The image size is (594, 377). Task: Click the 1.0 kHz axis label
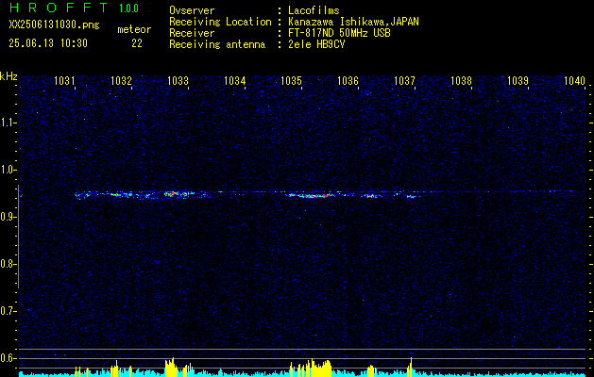(8, 170)
